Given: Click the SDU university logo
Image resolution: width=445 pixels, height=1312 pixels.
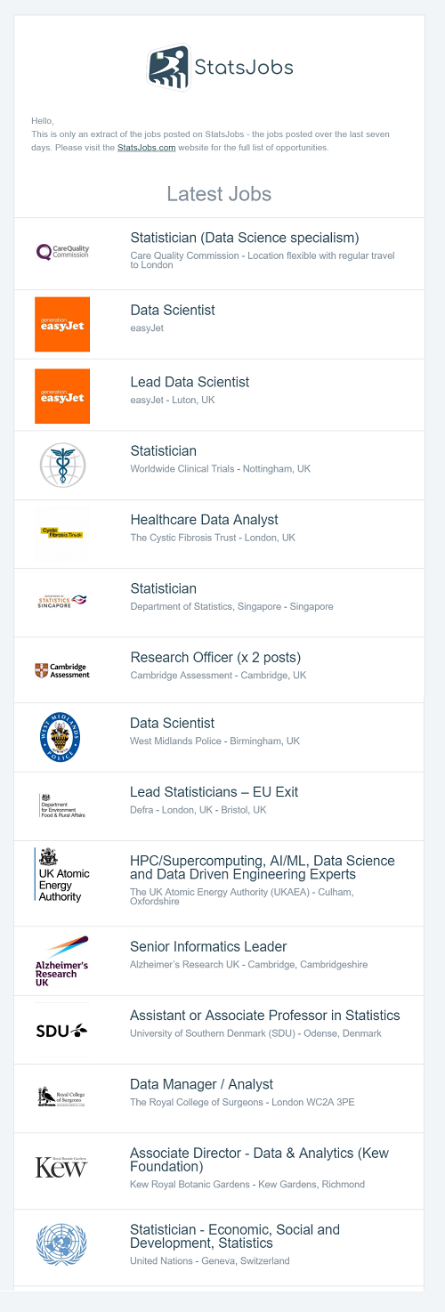Looking at the screenshot, I should [62, 1031].
